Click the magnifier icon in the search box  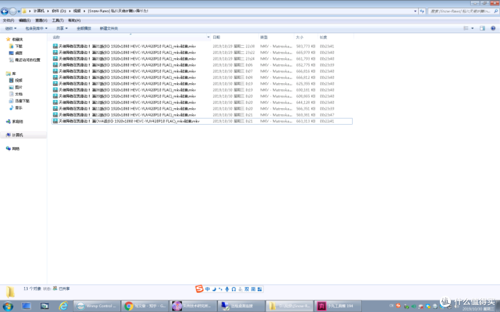click(496, 11)
